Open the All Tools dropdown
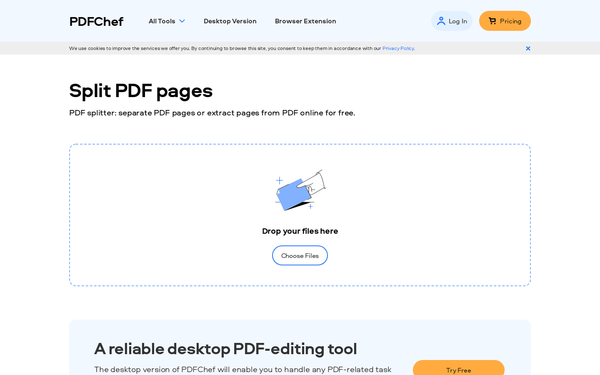 162,21
